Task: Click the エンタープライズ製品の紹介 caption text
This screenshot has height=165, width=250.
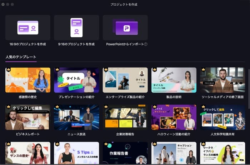Action: 125,97
